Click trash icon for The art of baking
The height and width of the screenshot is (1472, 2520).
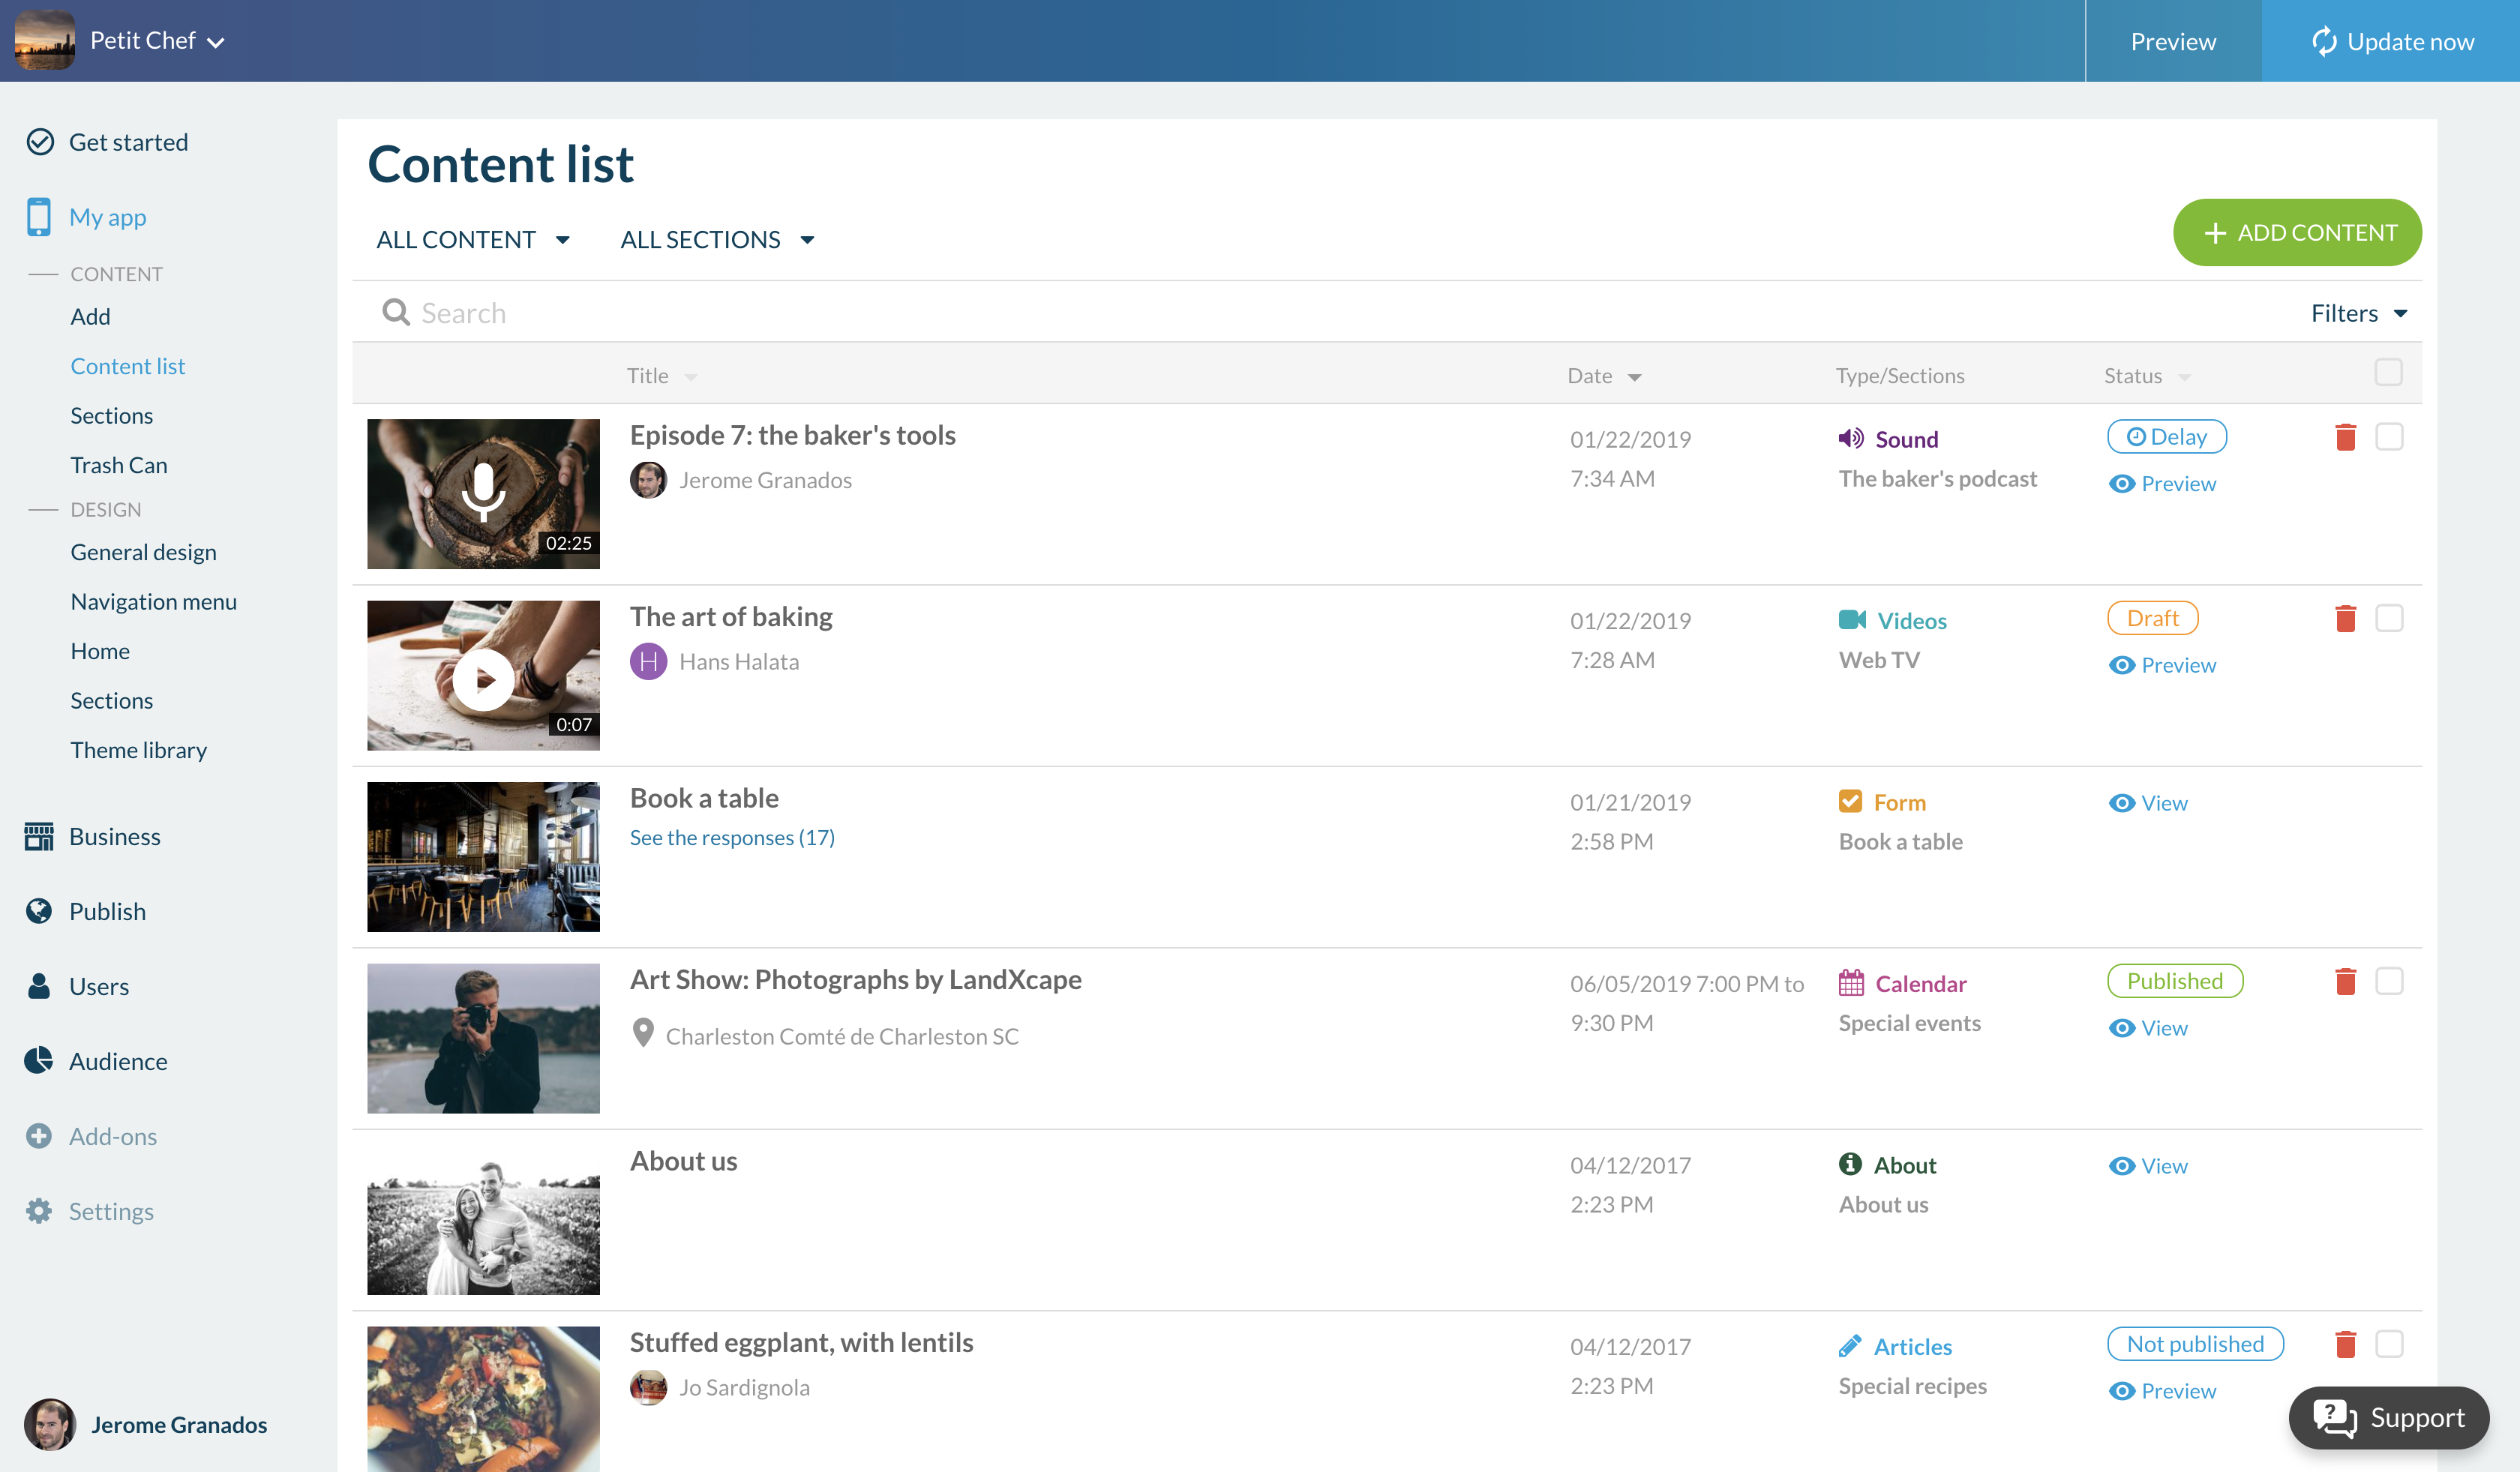point(2345,619)
